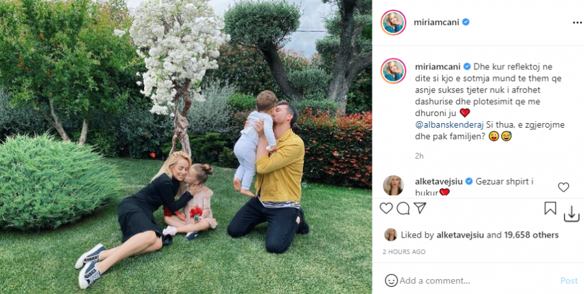The width and height of the screenshot is (584, 294).
Task: Open alketavejsiu commenter profile picture
Action: point(393,185)
